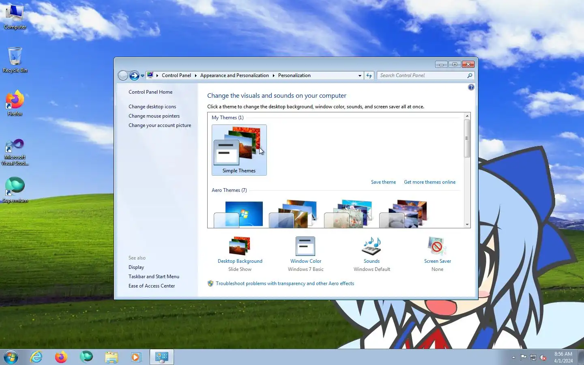Click the themes list scrollbar thumb
584x365 pixels.
(467, 138)
